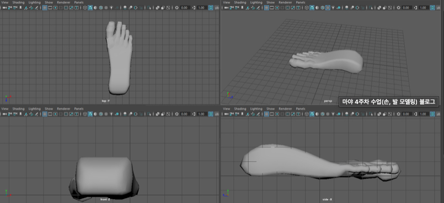Screen dimensions: 444x203
Task: Click Grease Pencil icon in top panel
Action: click(x=36, y=8)
